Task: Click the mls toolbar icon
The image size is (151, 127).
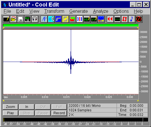Action: click(87, 19)
